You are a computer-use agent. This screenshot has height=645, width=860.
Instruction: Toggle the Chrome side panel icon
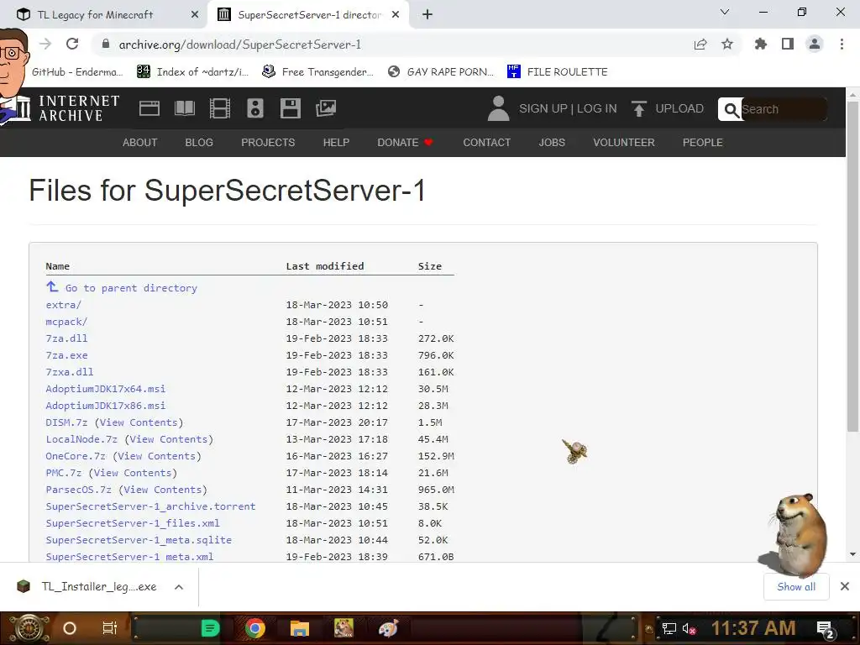pos(788,44)
